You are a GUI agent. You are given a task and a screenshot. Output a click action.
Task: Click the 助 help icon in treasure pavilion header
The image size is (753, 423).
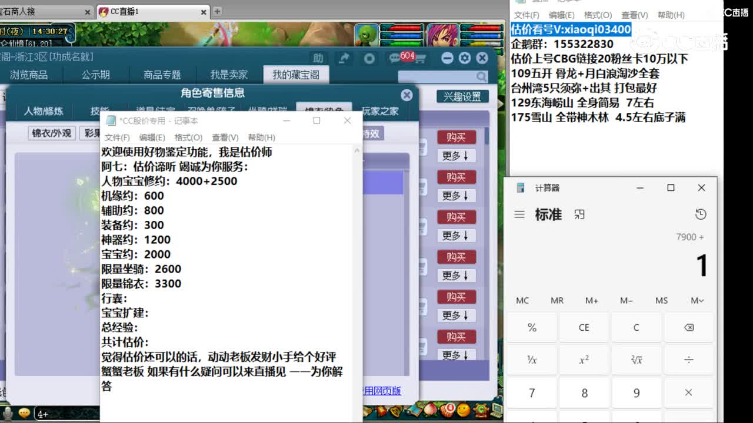coord(318,58)
